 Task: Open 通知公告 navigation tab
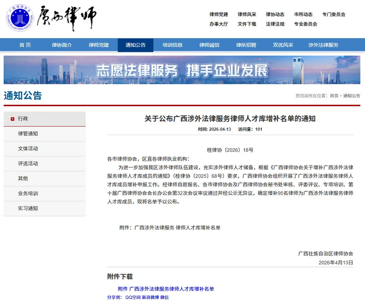tap(135, 45)
